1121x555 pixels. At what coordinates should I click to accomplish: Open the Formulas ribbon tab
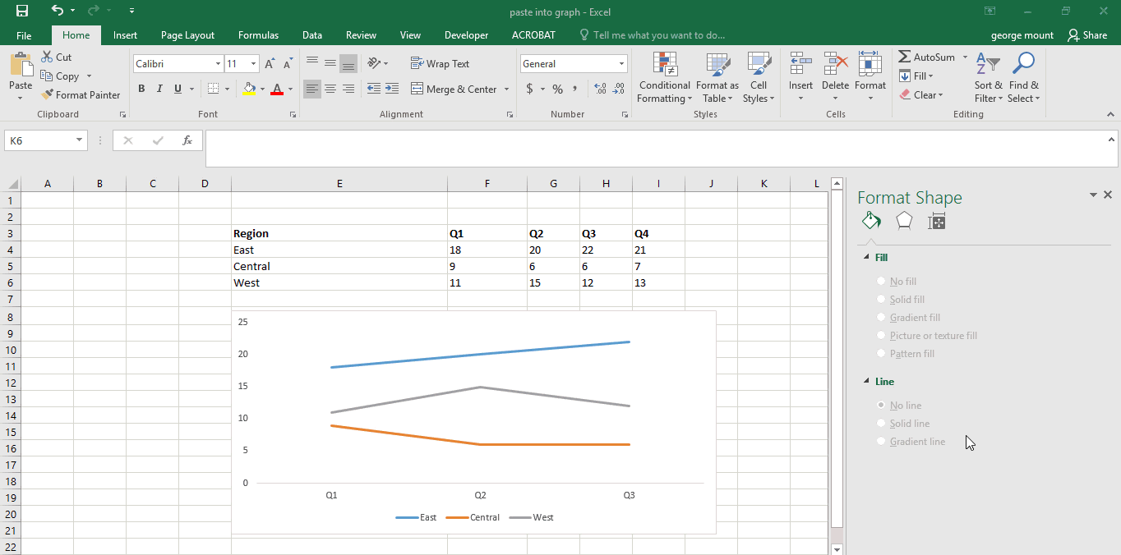click(258, 35)
